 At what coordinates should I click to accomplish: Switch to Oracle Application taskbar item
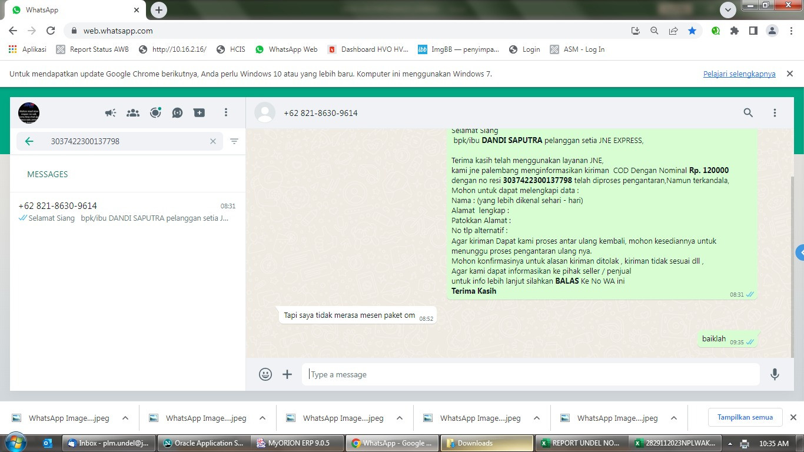[x=204, y=443]
